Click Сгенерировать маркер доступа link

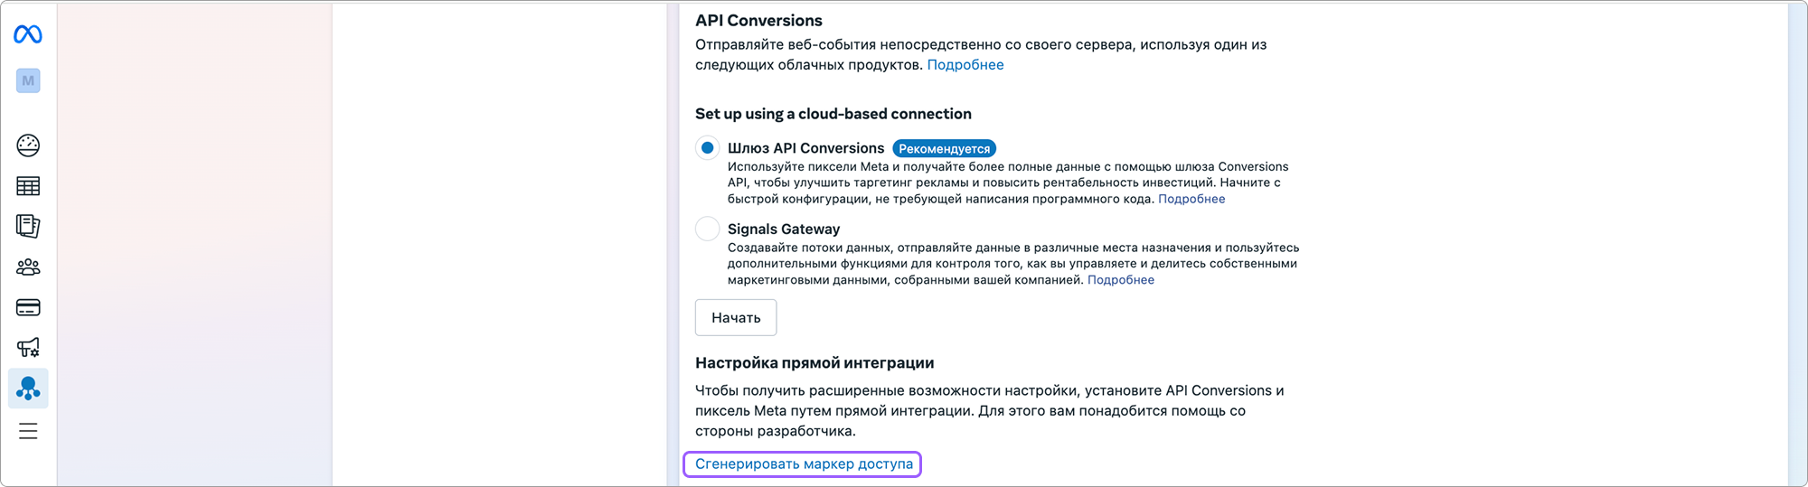(x=804, y=464)
